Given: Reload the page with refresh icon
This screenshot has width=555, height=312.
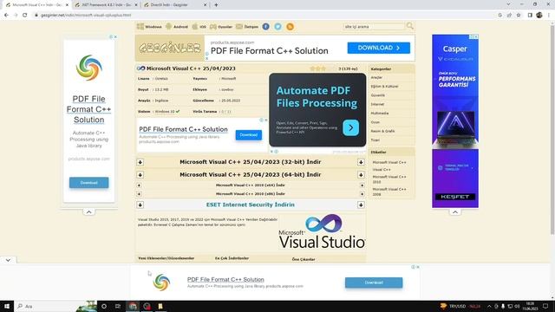Looking at the screenshot, I should point(25,16).
